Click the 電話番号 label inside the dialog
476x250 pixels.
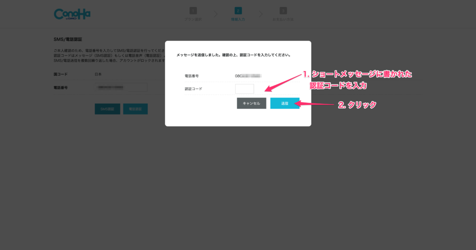(x=192, y=76)
